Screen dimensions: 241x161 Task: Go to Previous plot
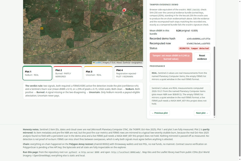click(x=160, y=113)
